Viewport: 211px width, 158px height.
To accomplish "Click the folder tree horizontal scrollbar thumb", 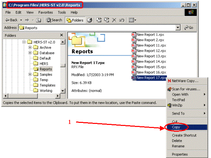I will point(23,96).
